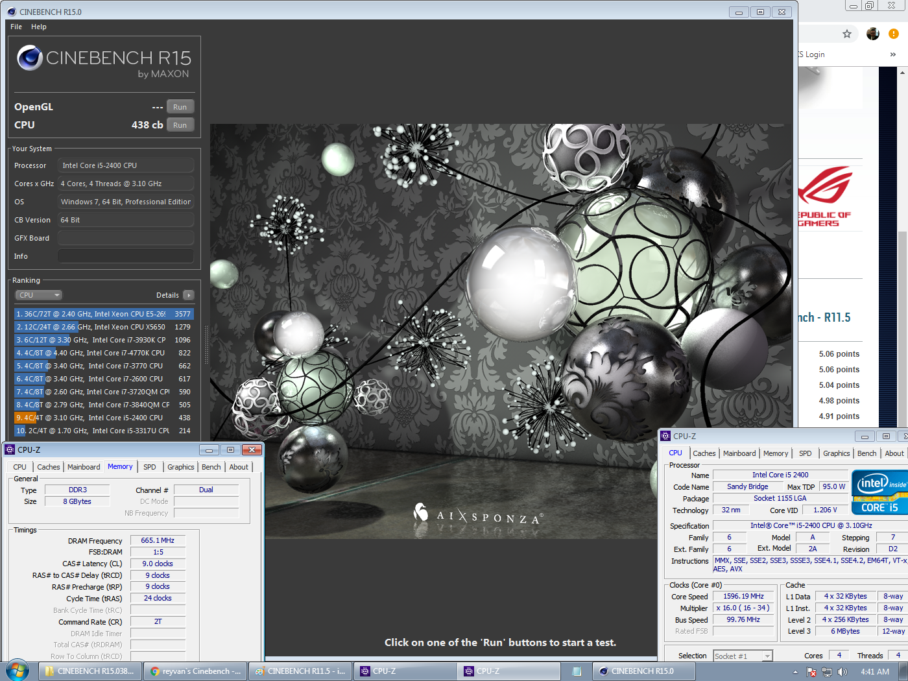Click the Intel Core i5 logo badge
Screen dimensions: 908x681
[880, 493]
